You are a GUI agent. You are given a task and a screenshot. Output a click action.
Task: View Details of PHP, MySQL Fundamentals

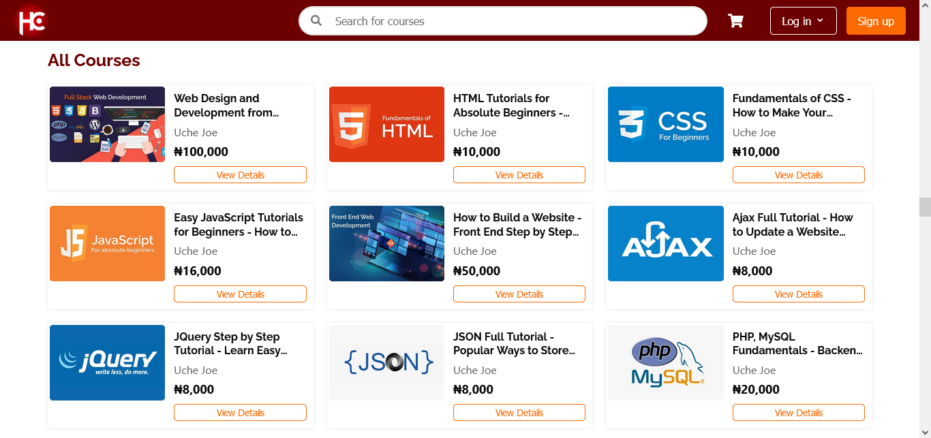[798, 413]
